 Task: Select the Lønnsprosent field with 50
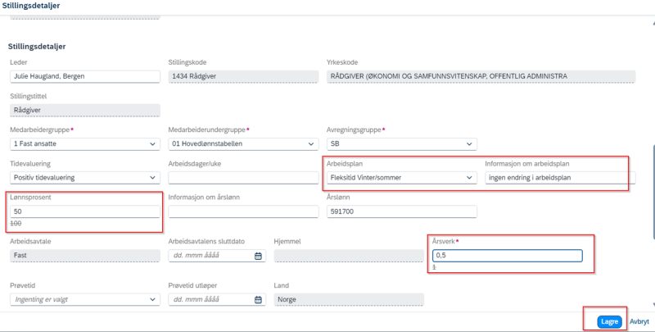click(x=85, y=211)
